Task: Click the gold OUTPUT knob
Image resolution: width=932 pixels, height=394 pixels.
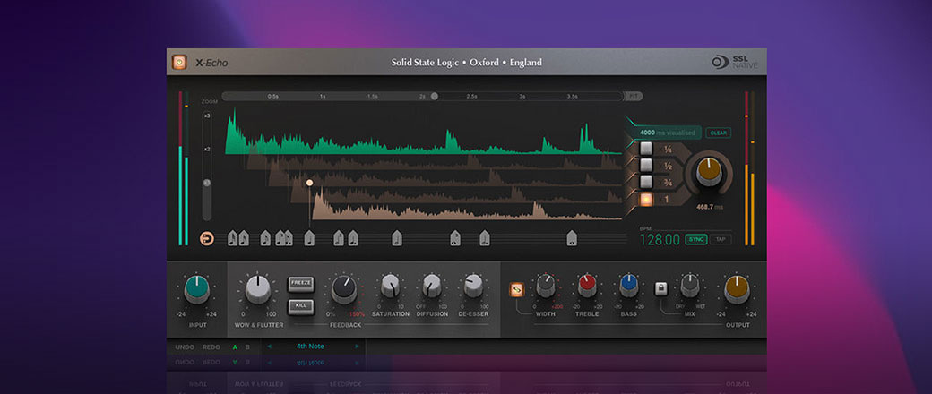Action: [737, 289]
